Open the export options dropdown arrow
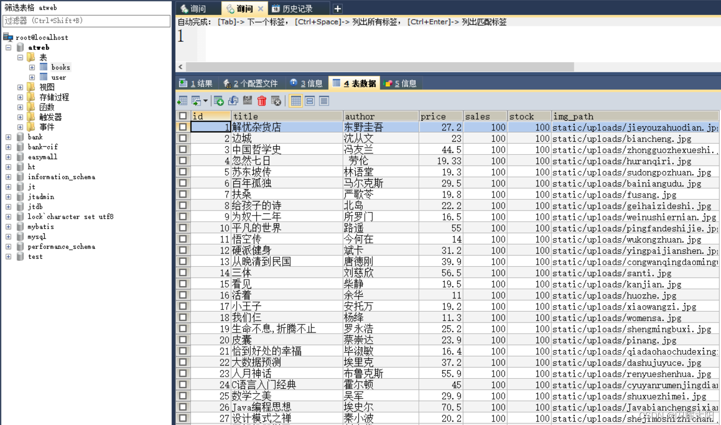This screenshot has height=425, width=721. [205, 101]
